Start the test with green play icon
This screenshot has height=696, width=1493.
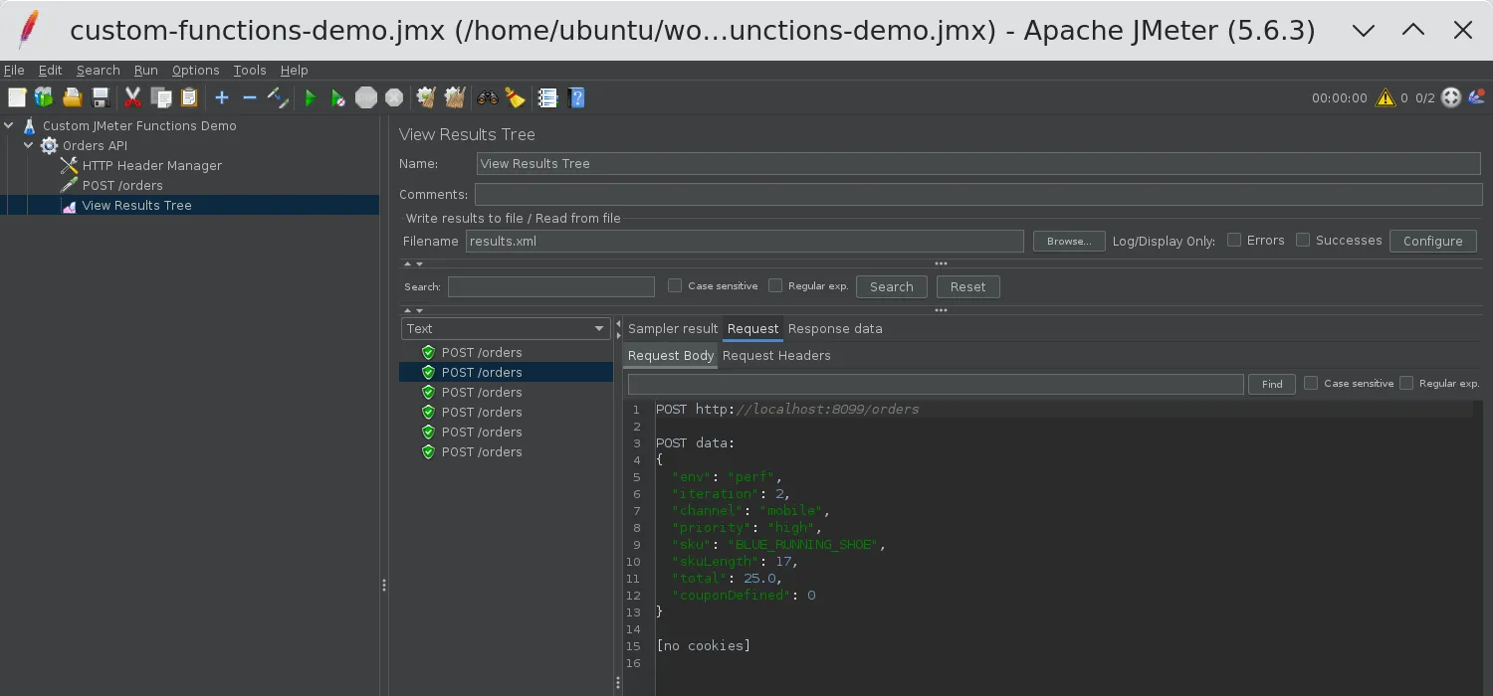[x=311, y=97]
